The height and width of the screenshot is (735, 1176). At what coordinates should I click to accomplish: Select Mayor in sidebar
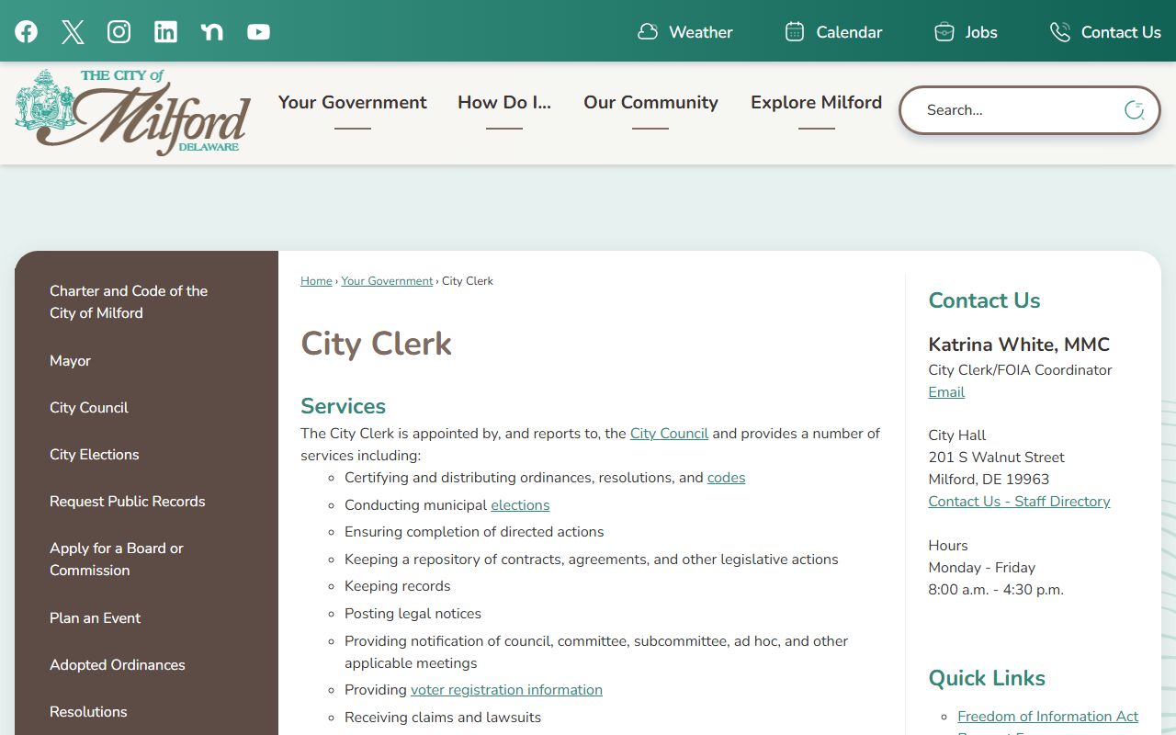70,360
